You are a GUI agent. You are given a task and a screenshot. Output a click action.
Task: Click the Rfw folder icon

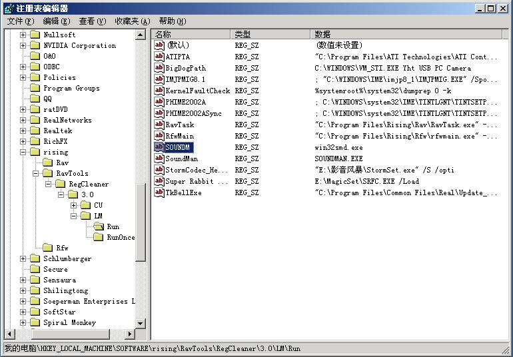[x=48, y=248]
